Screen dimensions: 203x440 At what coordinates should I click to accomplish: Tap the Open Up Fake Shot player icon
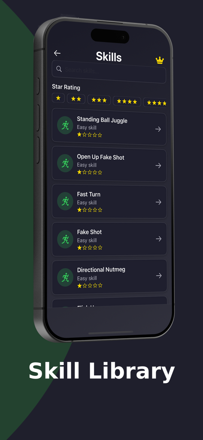pyautogui.click(x=65, y=163)
